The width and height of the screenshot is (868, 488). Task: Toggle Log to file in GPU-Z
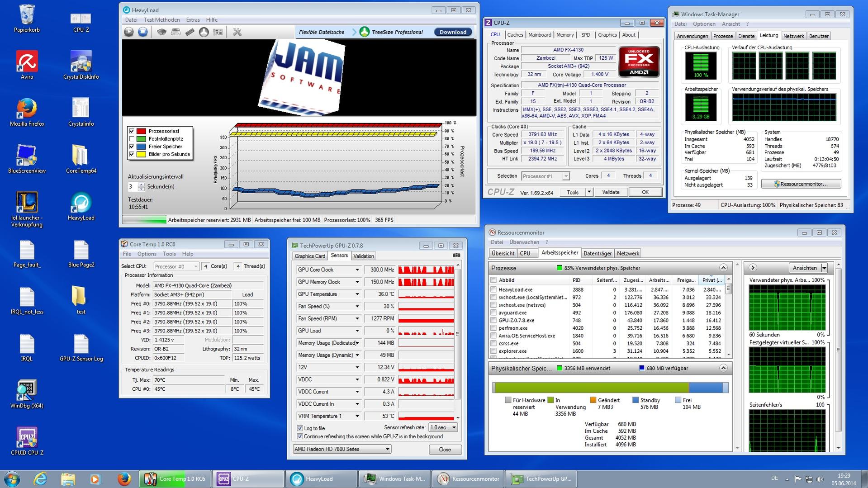tap(299, 428)
